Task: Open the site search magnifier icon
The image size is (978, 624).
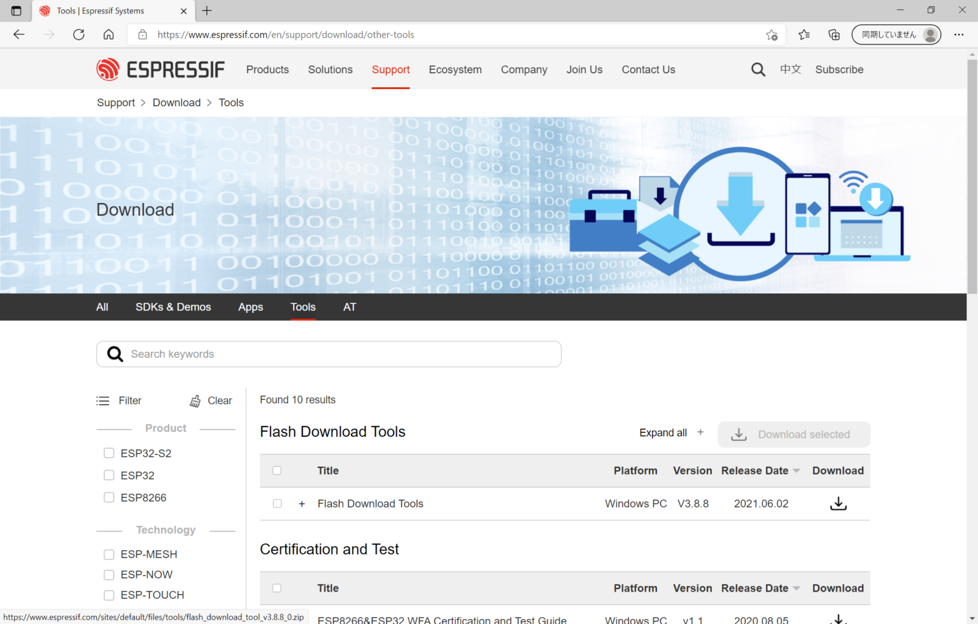Action: click(x=758, y=69)
